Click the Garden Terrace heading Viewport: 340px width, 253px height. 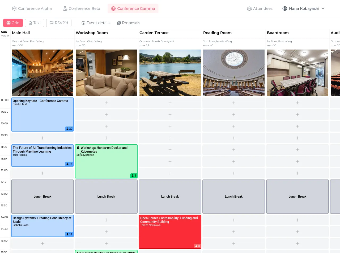[x=154, y=33]
